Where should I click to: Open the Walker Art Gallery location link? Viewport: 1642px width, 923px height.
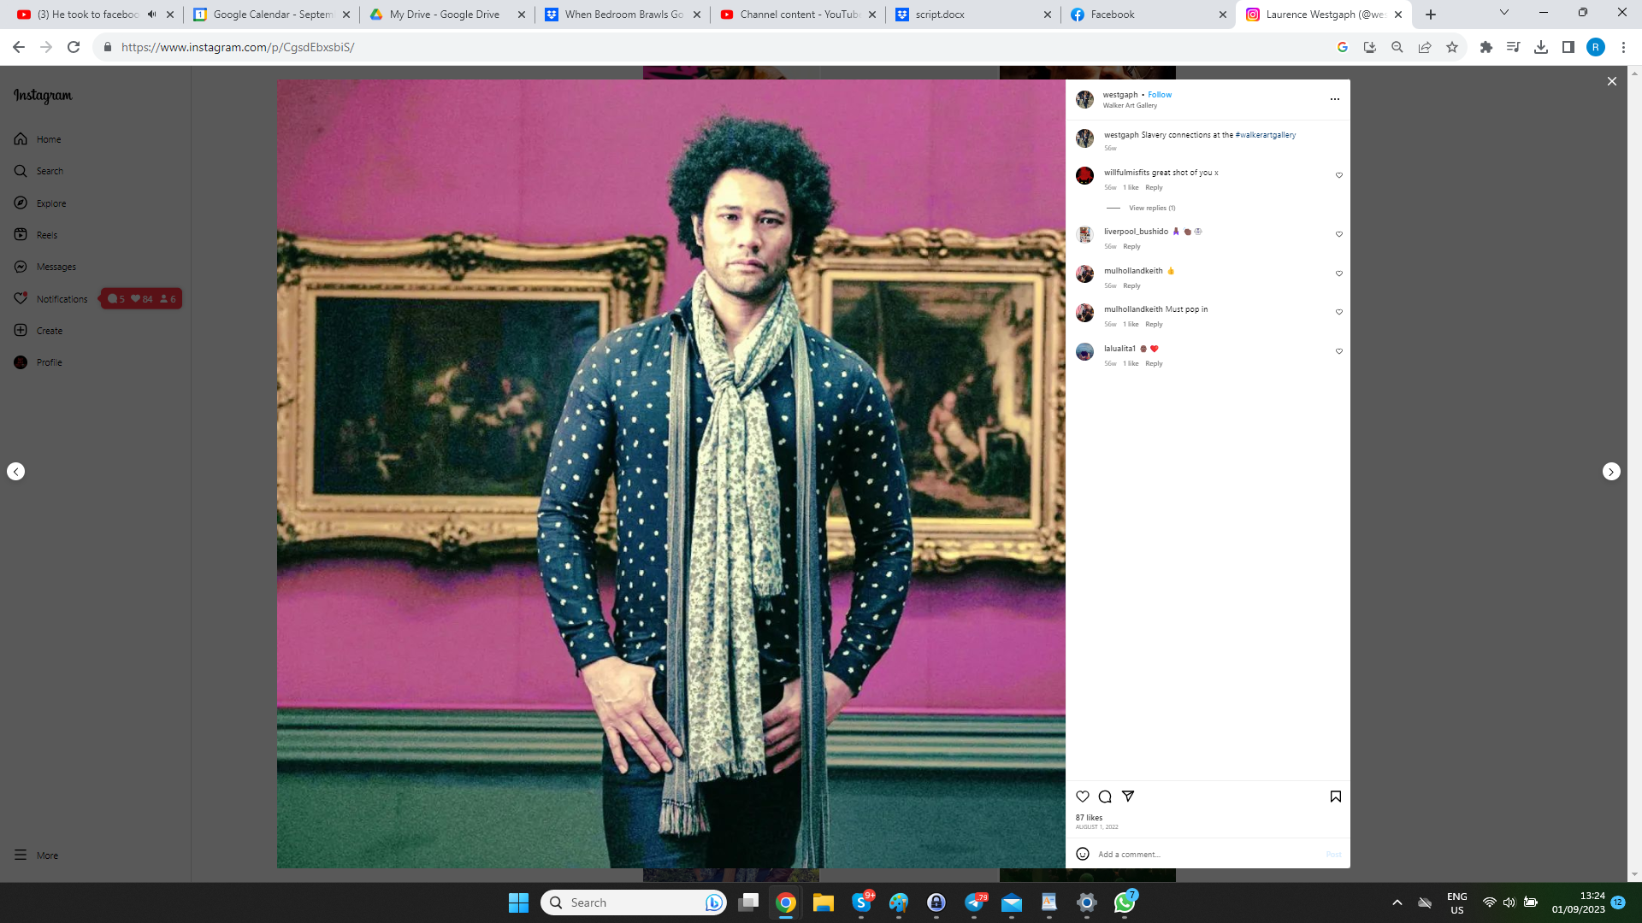click(x=1130, y=106)
